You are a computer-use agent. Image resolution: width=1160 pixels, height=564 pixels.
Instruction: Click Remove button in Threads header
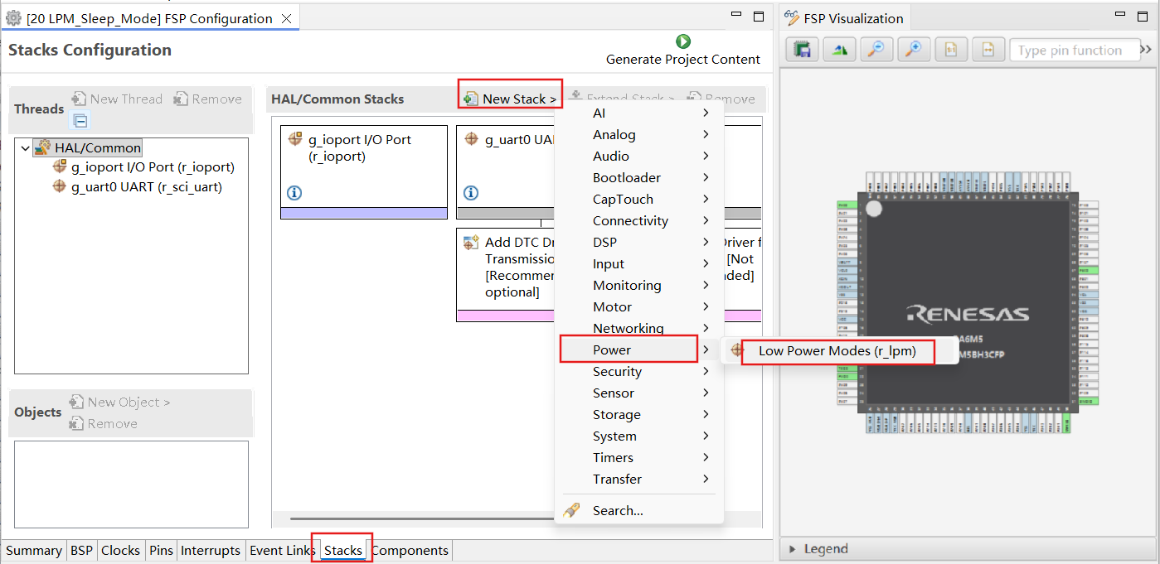tap(208, 99)
